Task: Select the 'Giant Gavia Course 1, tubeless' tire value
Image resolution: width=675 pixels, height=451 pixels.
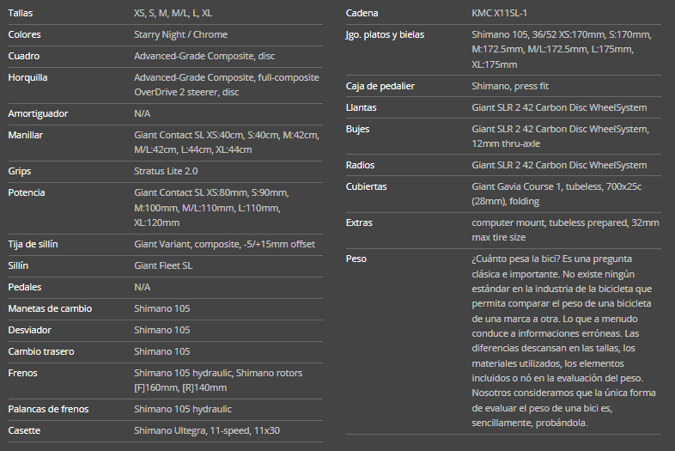Action: [556, 194]
